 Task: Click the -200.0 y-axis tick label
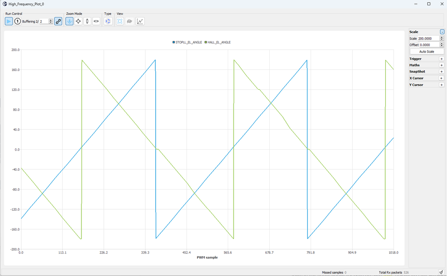(x=15, y=249)
